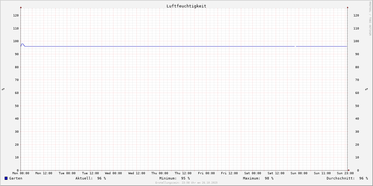Viewport: 373px width, 186px height.
Task: Click the Sun 23:00 time axis label
Action: point(345,173)
